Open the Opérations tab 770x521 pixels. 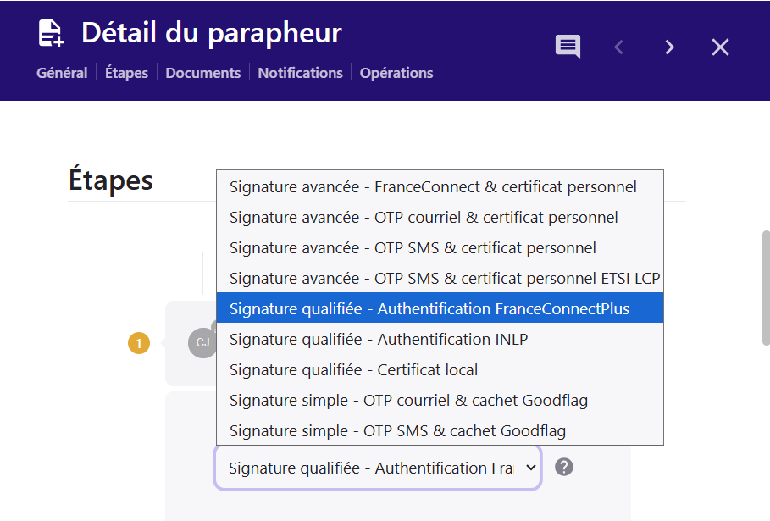pos(396,73)
